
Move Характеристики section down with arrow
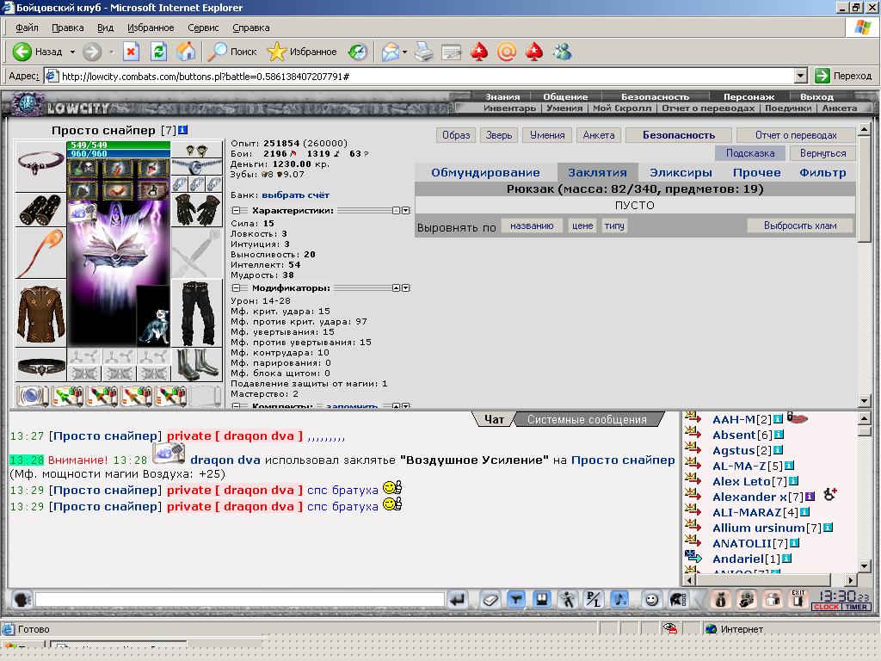point(406,210)
